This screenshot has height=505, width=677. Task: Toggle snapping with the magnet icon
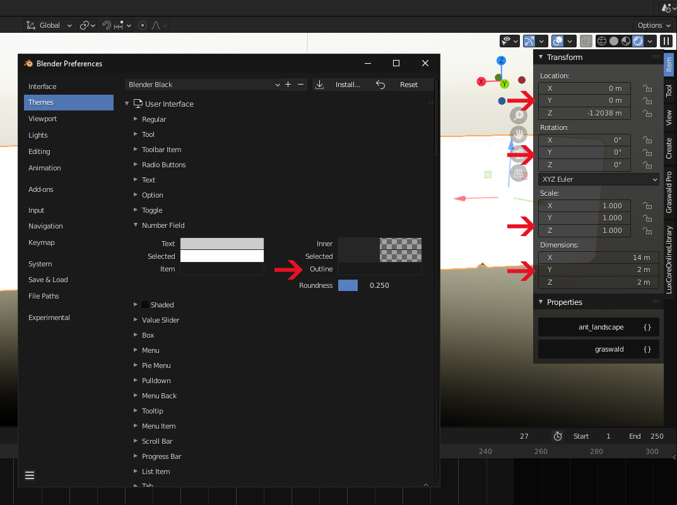[106, 25]
